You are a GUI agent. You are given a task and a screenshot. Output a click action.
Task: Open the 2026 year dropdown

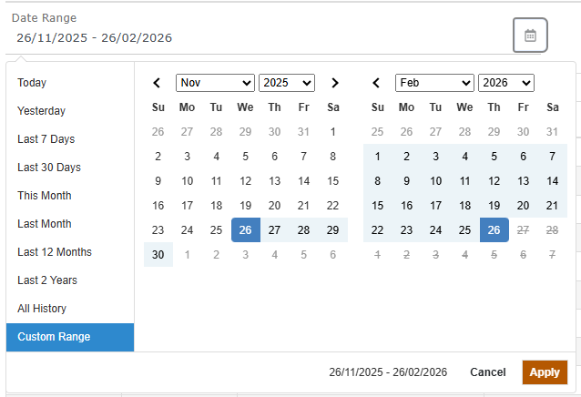[505, 83]
